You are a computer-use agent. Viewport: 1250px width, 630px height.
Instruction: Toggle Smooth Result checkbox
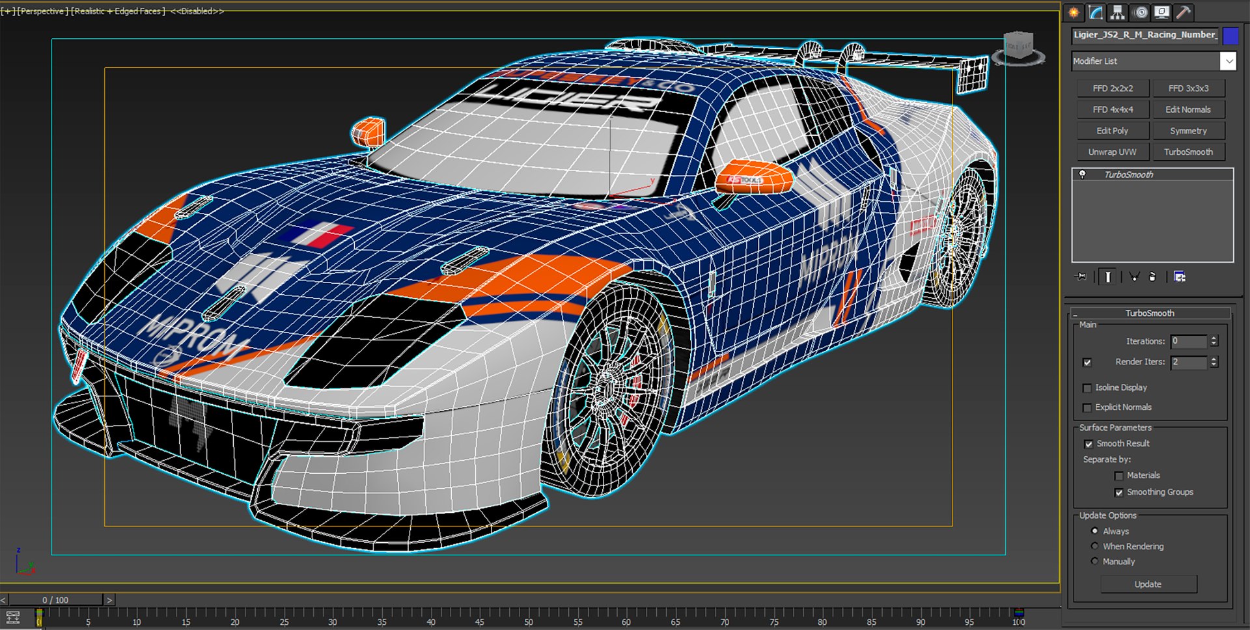[x=1088, y=444]
